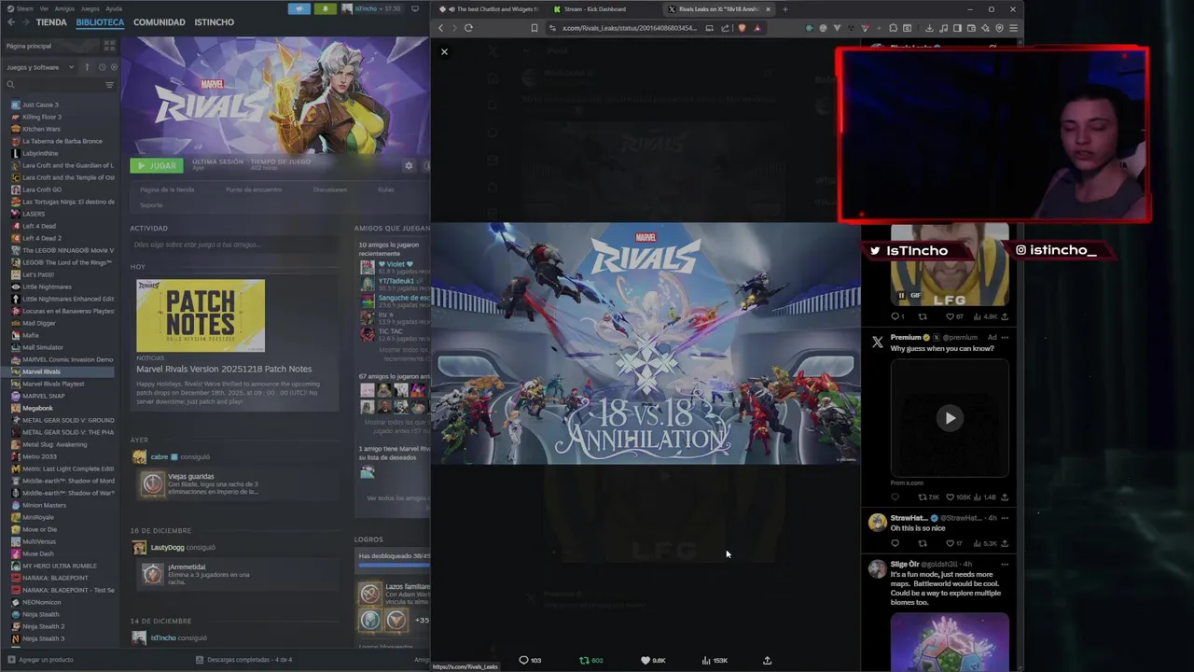Go back with the browser back arrow
Image resolution: width=1194 pixels, height=672 pixels.
pyautogui.click(x=440, y=28)
